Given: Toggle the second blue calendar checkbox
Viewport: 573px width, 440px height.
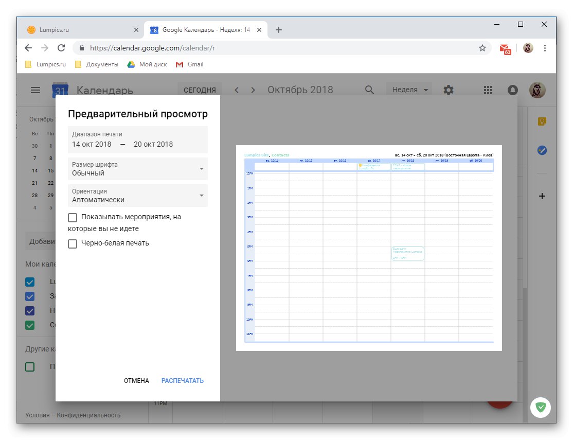Looking at the screenshot, I should click(x=30, y=296).
